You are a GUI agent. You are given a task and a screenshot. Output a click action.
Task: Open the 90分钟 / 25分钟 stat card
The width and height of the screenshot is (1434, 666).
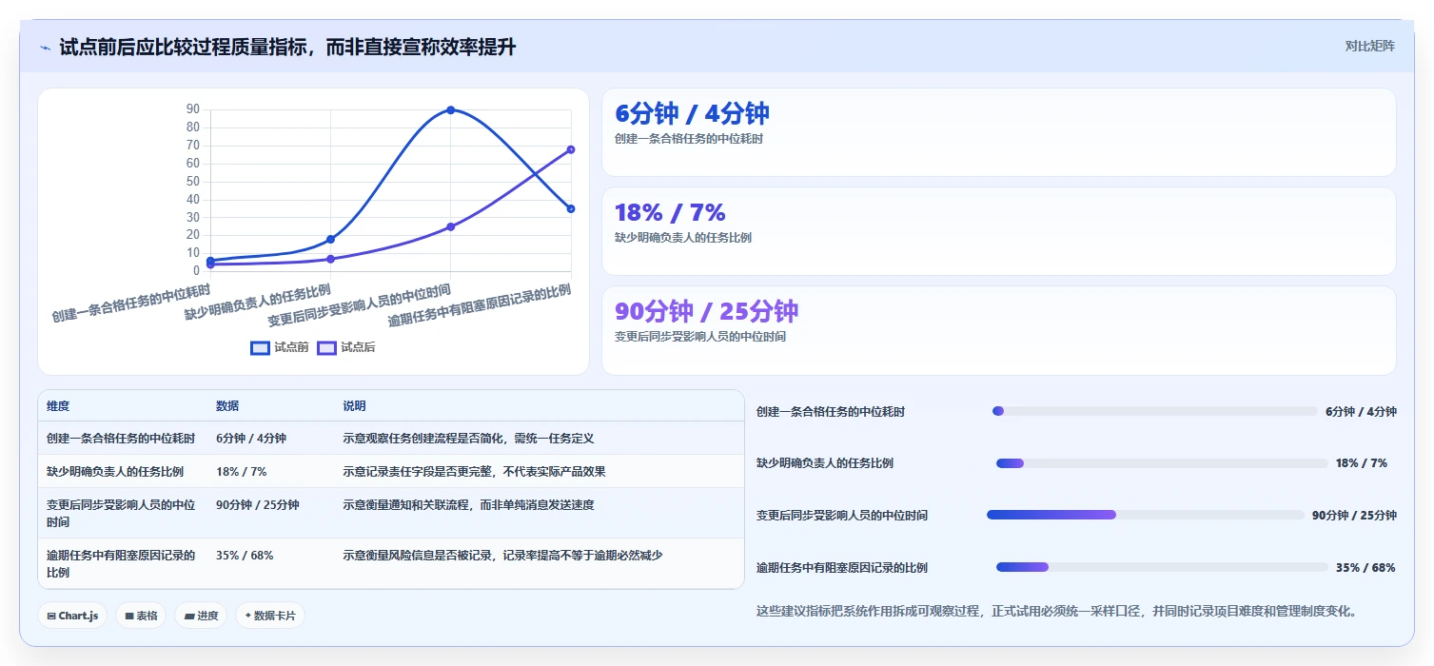pos(999,330)
